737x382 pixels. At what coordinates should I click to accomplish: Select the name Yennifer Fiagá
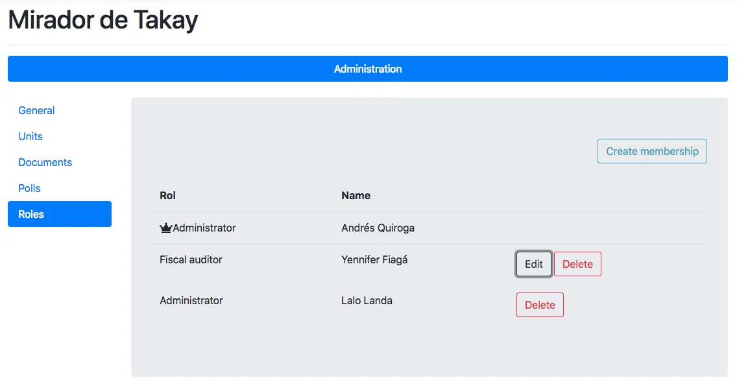coord(374,259)
